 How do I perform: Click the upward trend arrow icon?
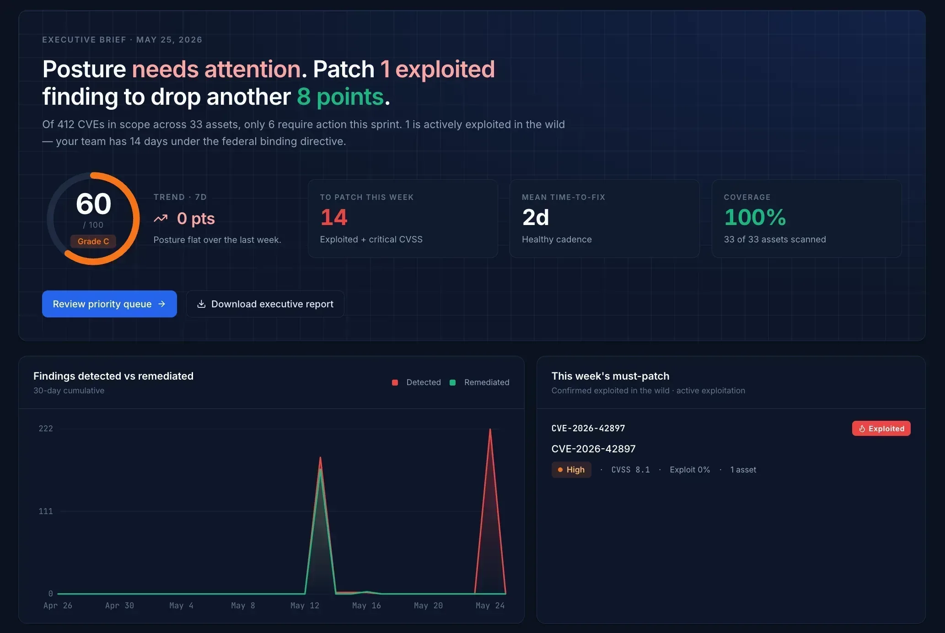161,219
